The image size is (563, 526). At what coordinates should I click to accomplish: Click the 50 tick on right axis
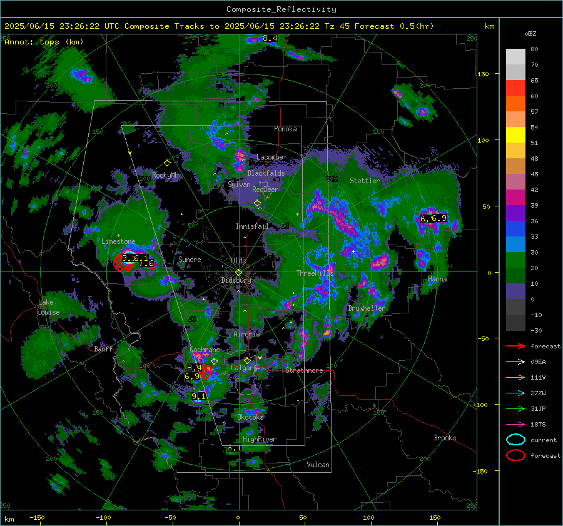486,206
